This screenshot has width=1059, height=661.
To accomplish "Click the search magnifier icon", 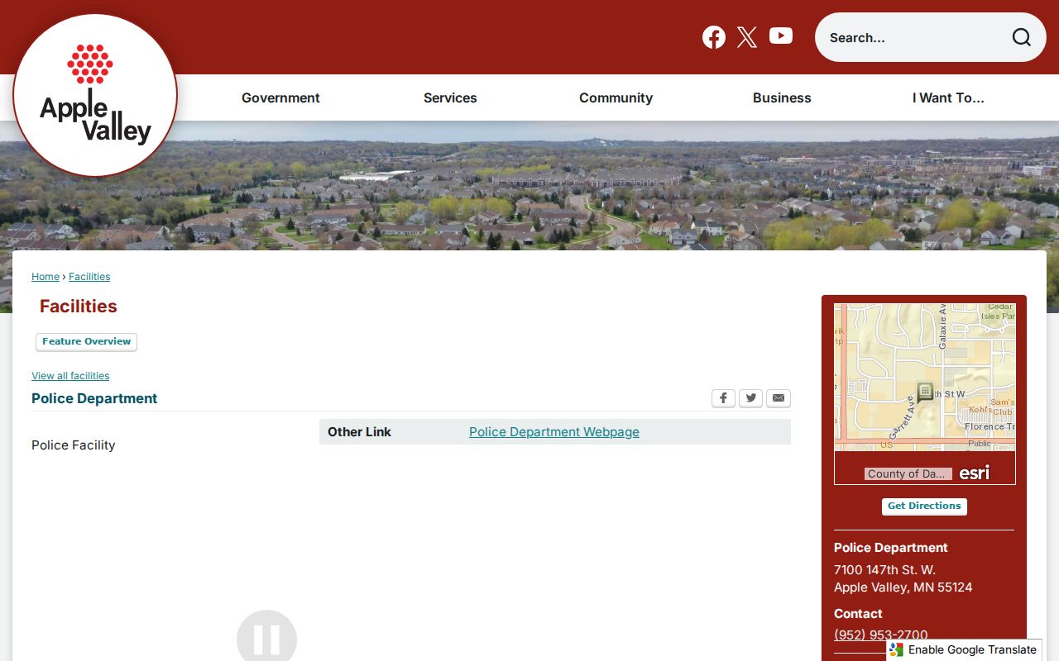I will click(1021, 37).
